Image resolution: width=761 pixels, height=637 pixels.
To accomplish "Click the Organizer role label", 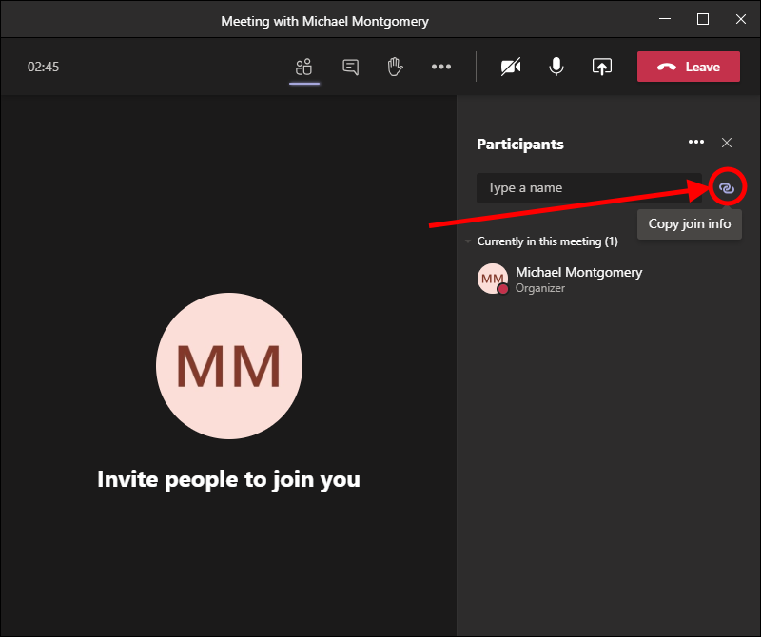I will point(539,288).
